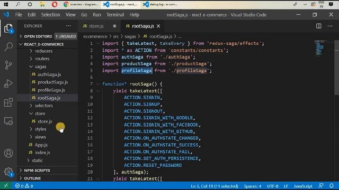Click the Ln 5, Col 19 cursor position
The image size is (339, 190).
pos(214,186)
